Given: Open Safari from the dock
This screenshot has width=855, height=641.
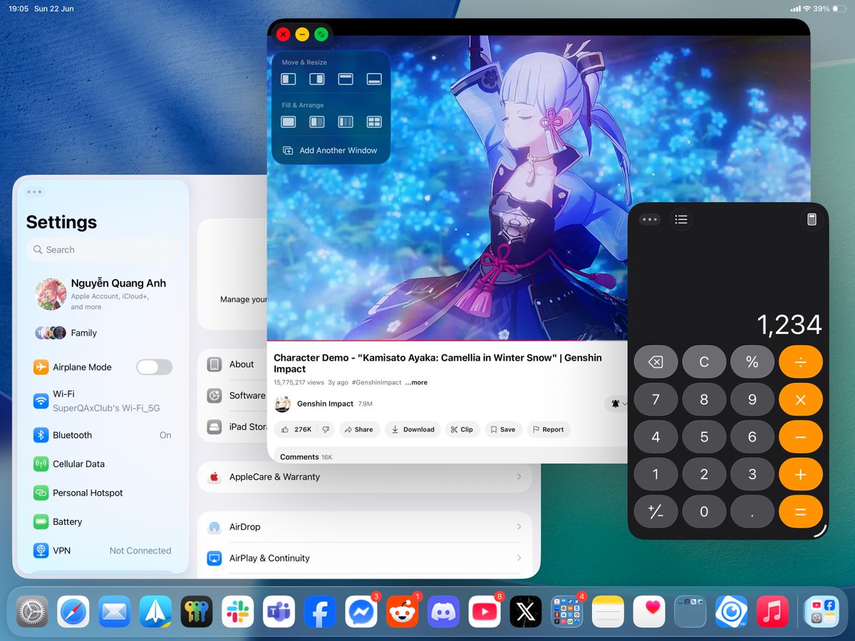Looking at the screenshot, I should [x=73, y=611].
